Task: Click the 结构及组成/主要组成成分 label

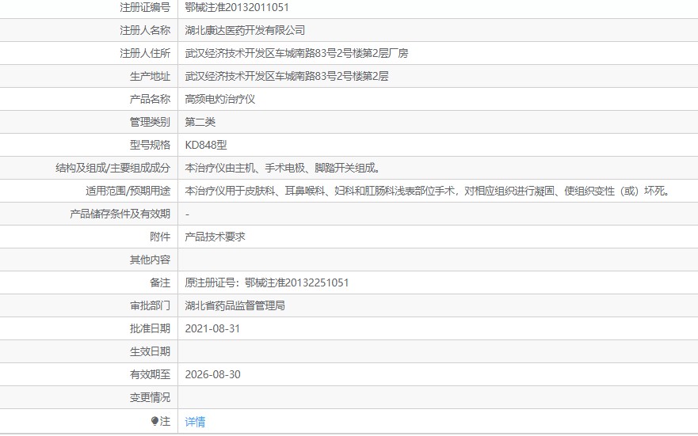Action: pyautogui.click(x=113, y=168)
